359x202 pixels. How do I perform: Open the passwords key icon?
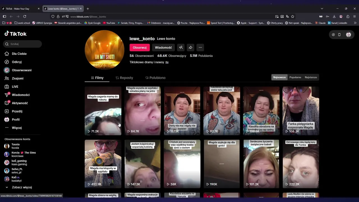click(x=327, y=17)
